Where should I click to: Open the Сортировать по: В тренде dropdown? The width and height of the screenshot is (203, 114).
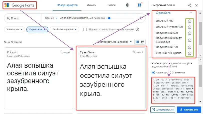[115, 42]
